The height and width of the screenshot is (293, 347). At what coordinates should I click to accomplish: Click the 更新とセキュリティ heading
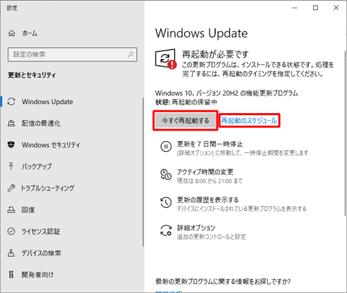click(x=32, y=75)
